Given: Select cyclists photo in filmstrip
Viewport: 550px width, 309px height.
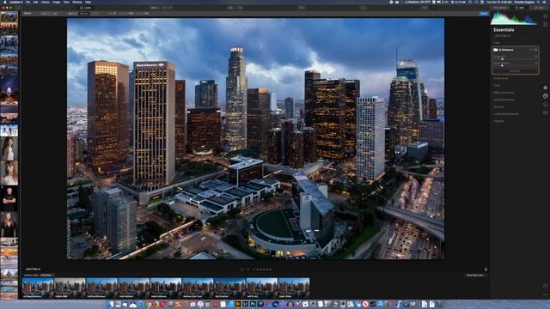Looking at the screenshot, I should pos(9,130).
